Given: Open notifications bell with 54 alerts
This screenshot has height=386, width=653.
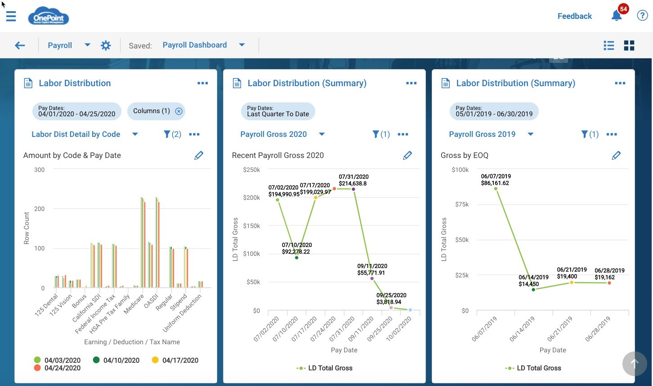Looking at the screenshot, I should (617, 16).
